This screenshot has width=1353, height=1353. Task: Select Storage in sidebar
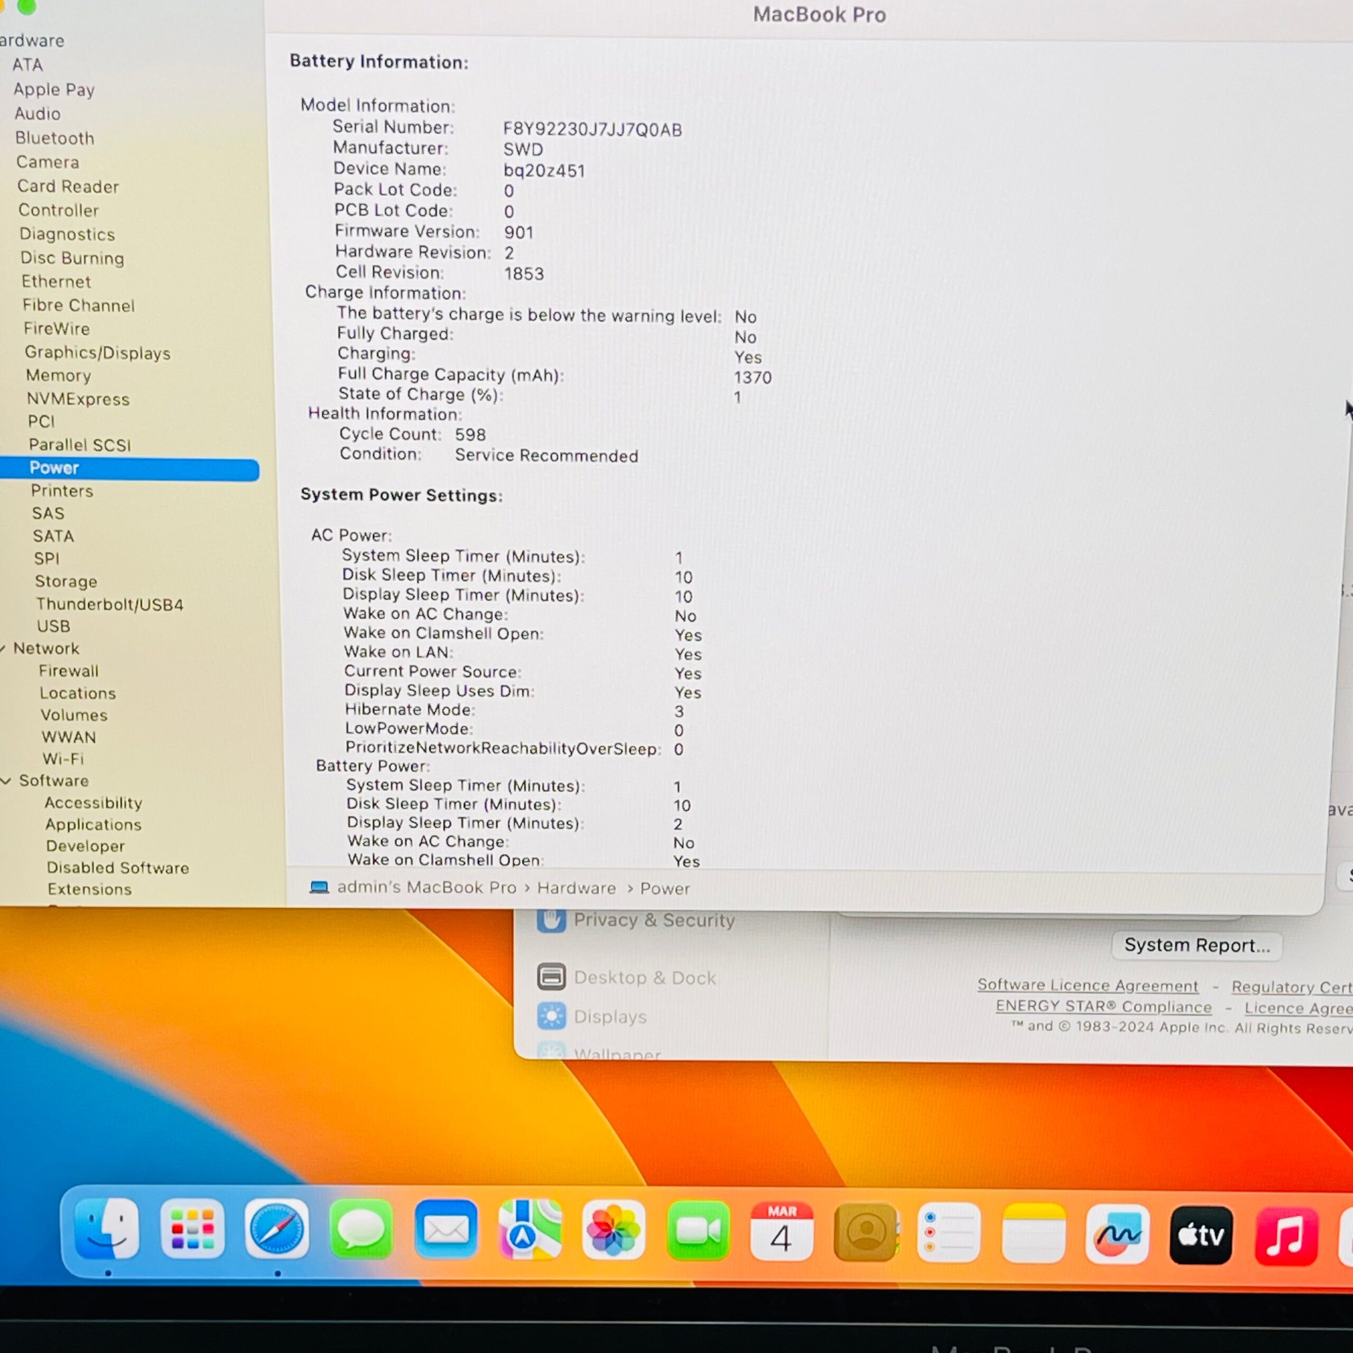[x=66, y=581]
